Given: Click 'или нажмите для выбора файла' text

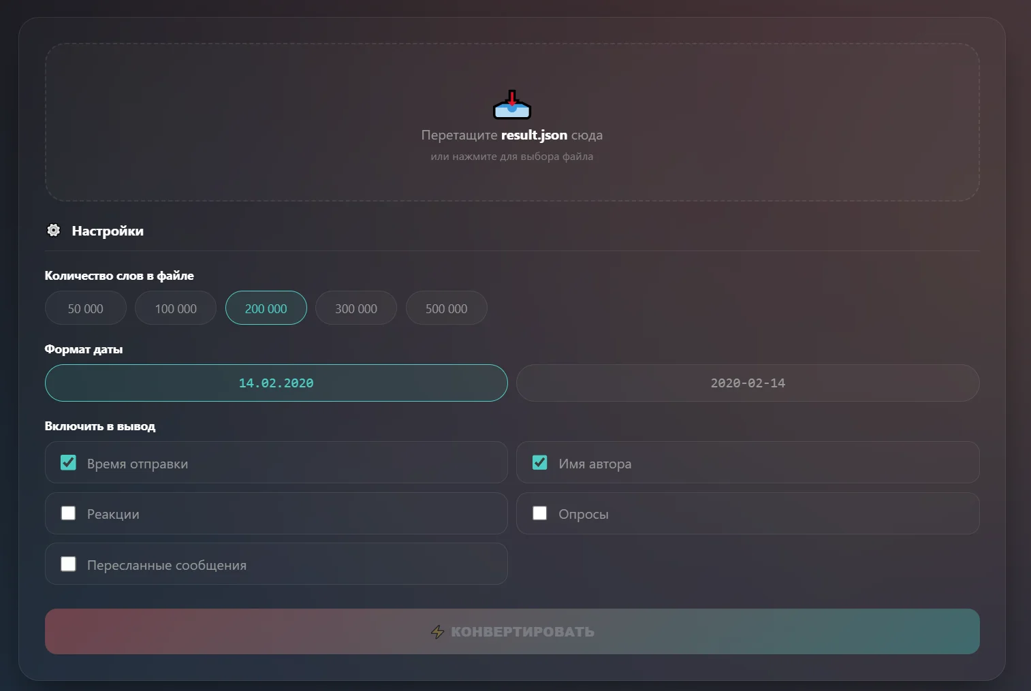Looking at the screenshot, I should [x=512, y=157].
